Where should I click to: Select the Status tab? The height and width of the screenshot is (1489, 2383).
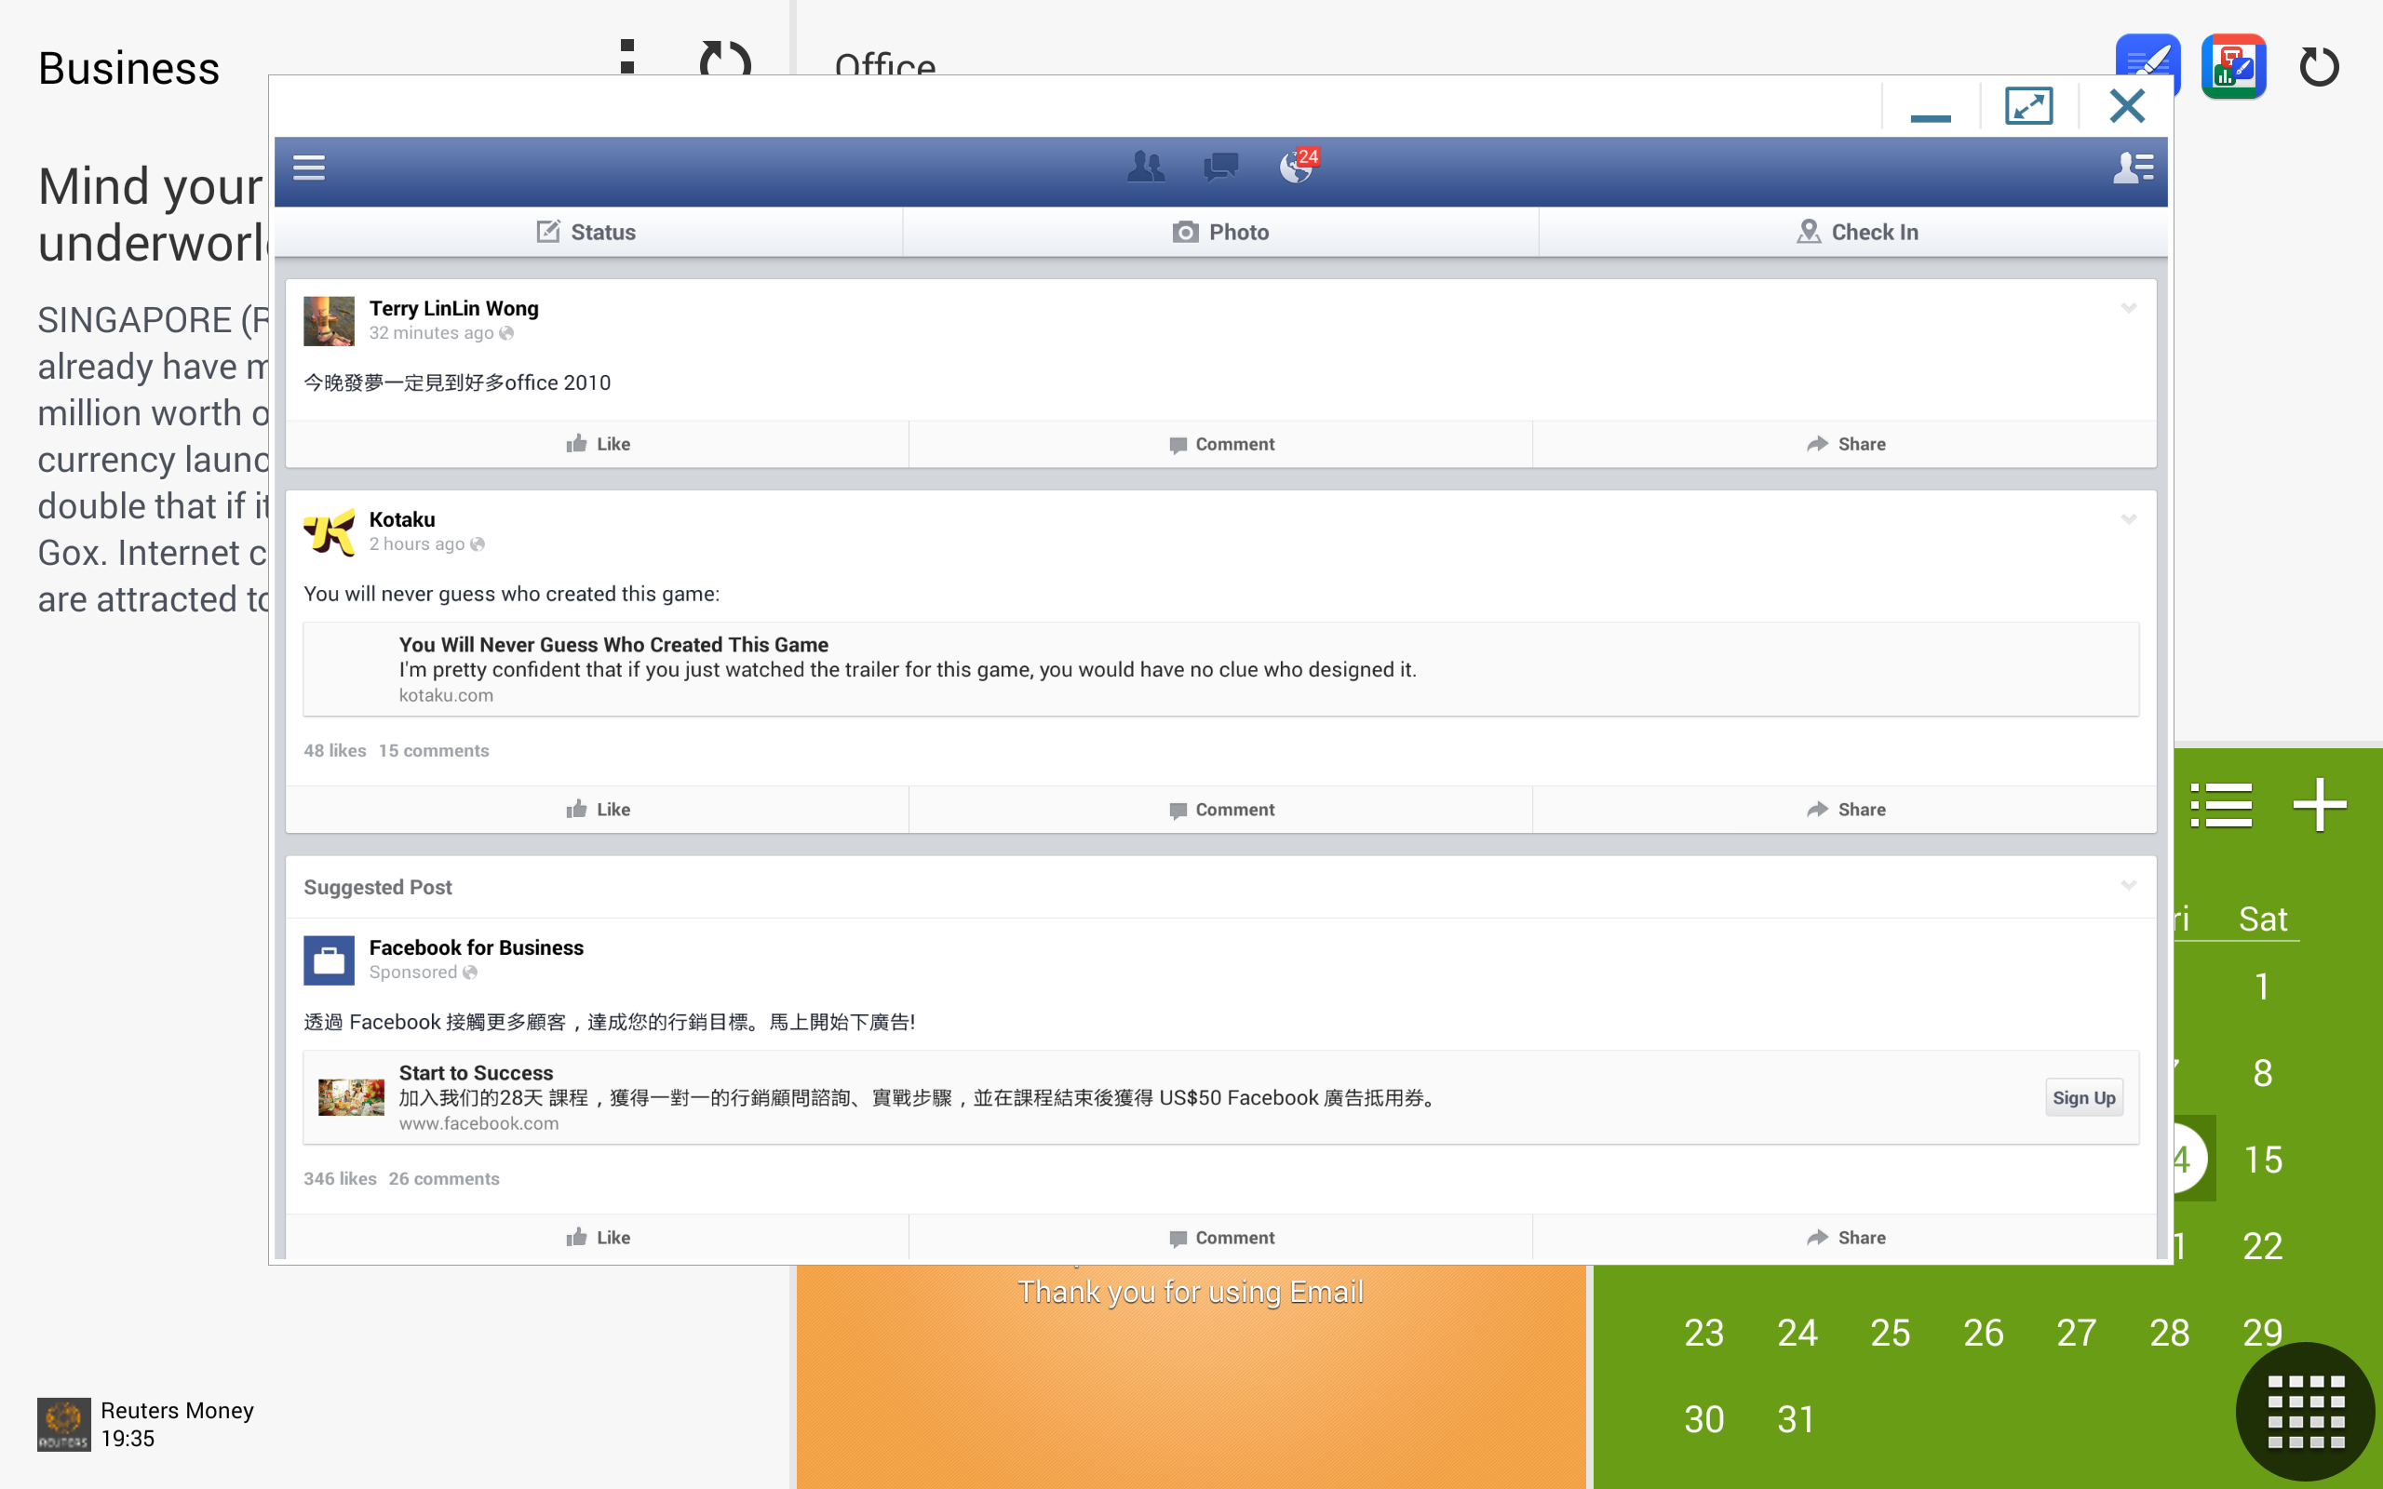click(x=588, y=233)
